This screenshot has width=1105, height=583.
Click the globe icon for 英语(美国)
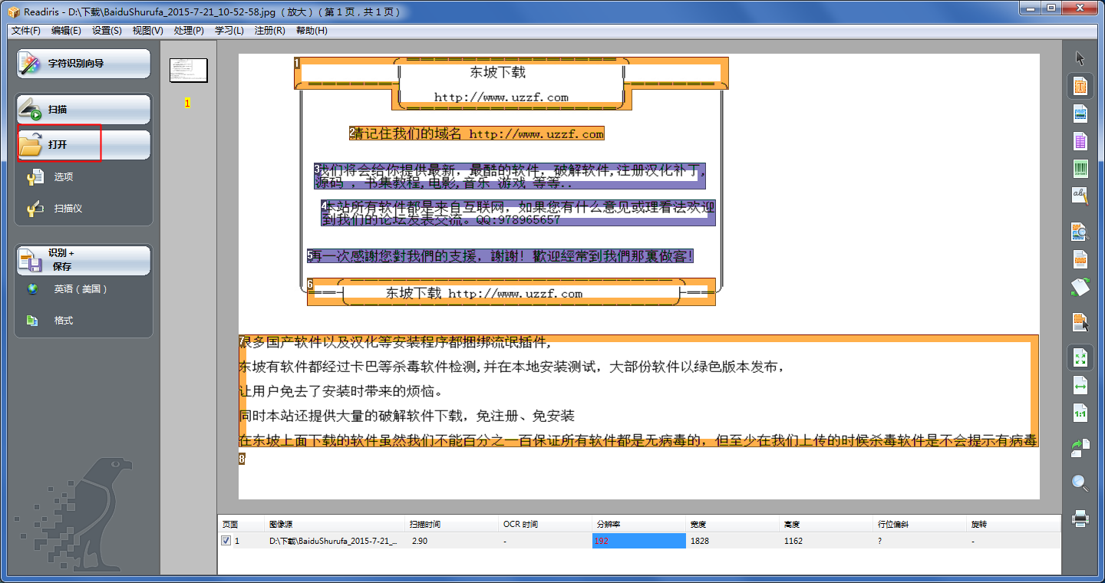pos(32,289)
